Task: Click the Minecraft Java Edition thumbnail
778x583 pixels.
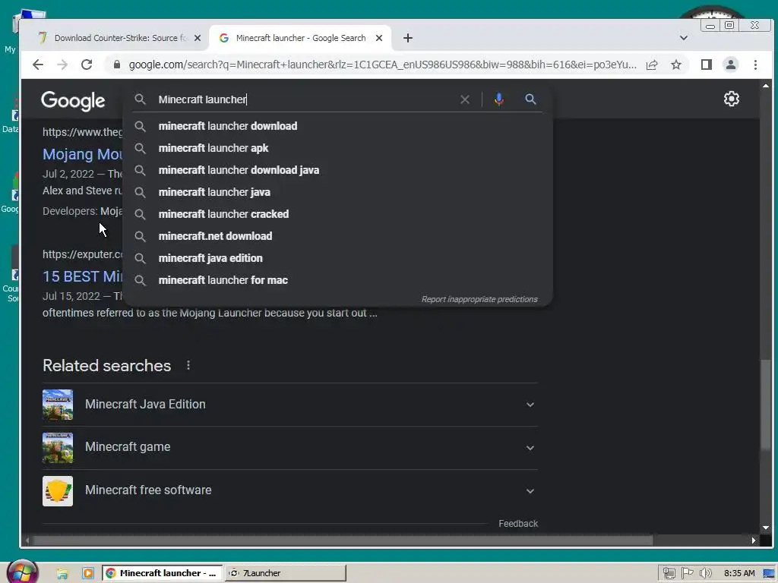Action: [58, 405]
